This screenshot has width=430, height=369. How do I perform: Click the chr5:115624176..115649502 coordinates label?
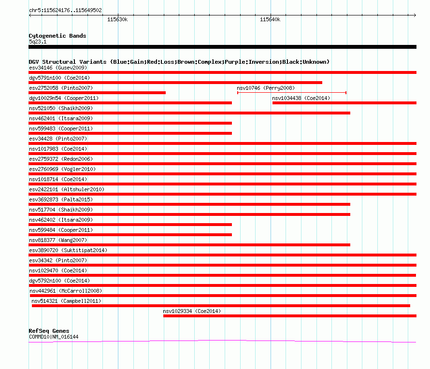65,11
